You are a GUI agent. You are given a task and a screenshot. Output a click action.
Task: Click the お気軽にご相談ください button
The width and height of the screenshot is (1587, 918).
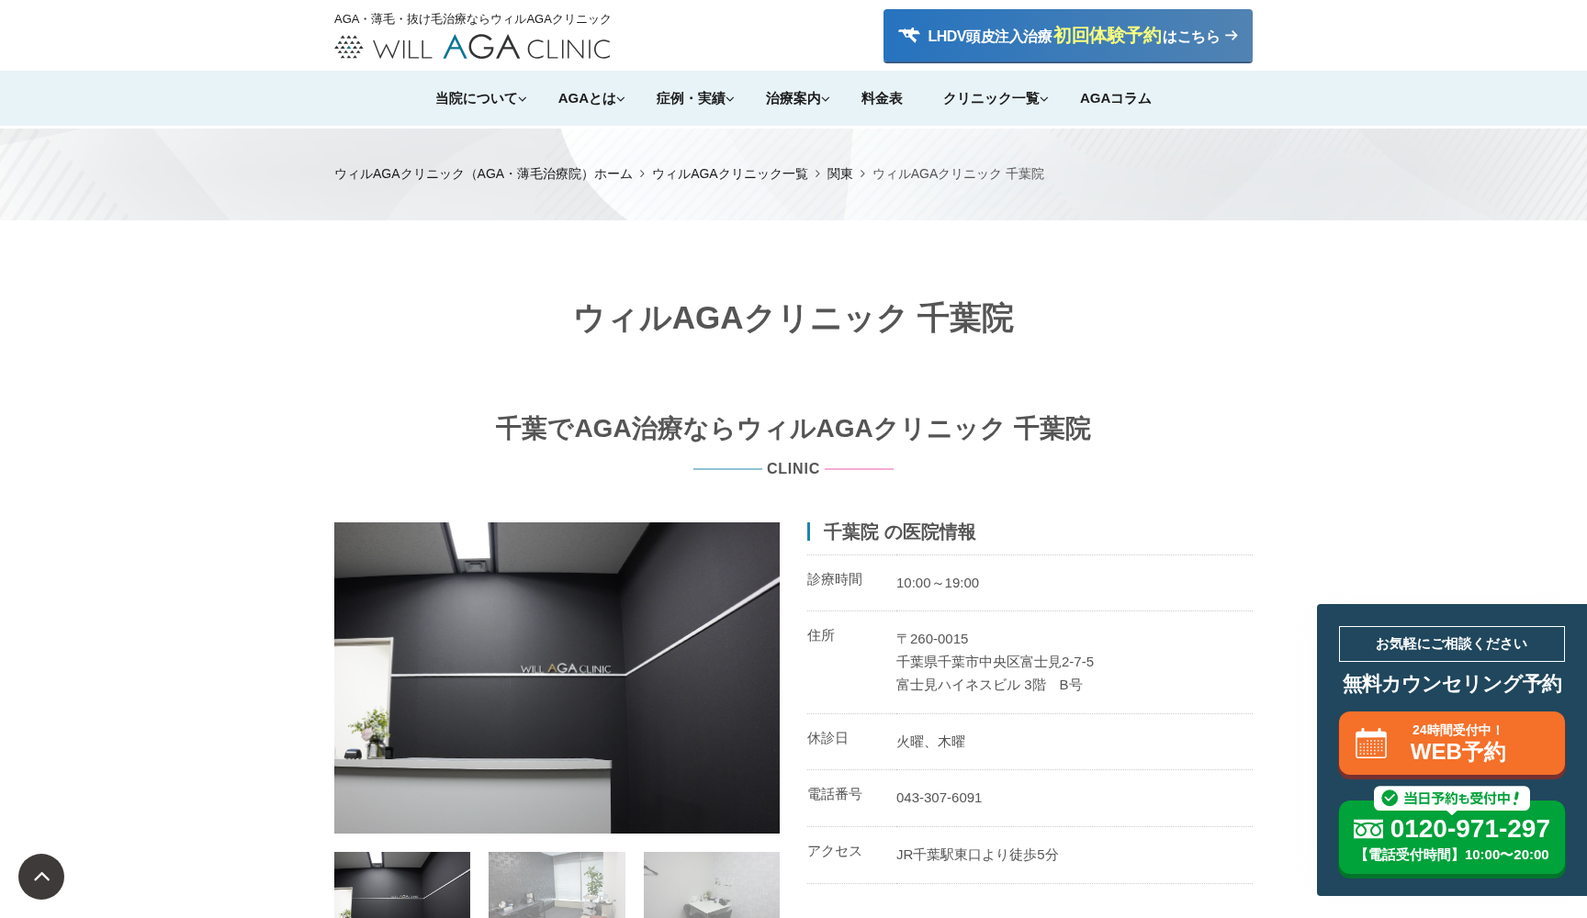tap(1452, 644)
